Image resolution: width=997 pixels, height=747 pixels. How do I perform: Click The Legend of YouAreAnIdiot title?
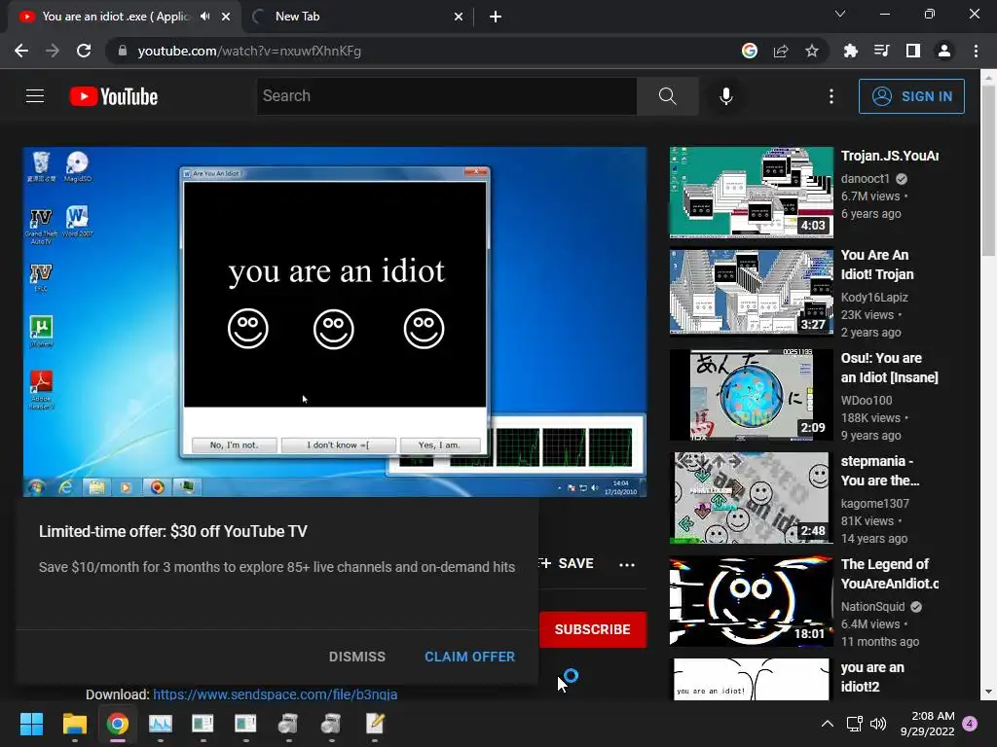click(890, 574)
